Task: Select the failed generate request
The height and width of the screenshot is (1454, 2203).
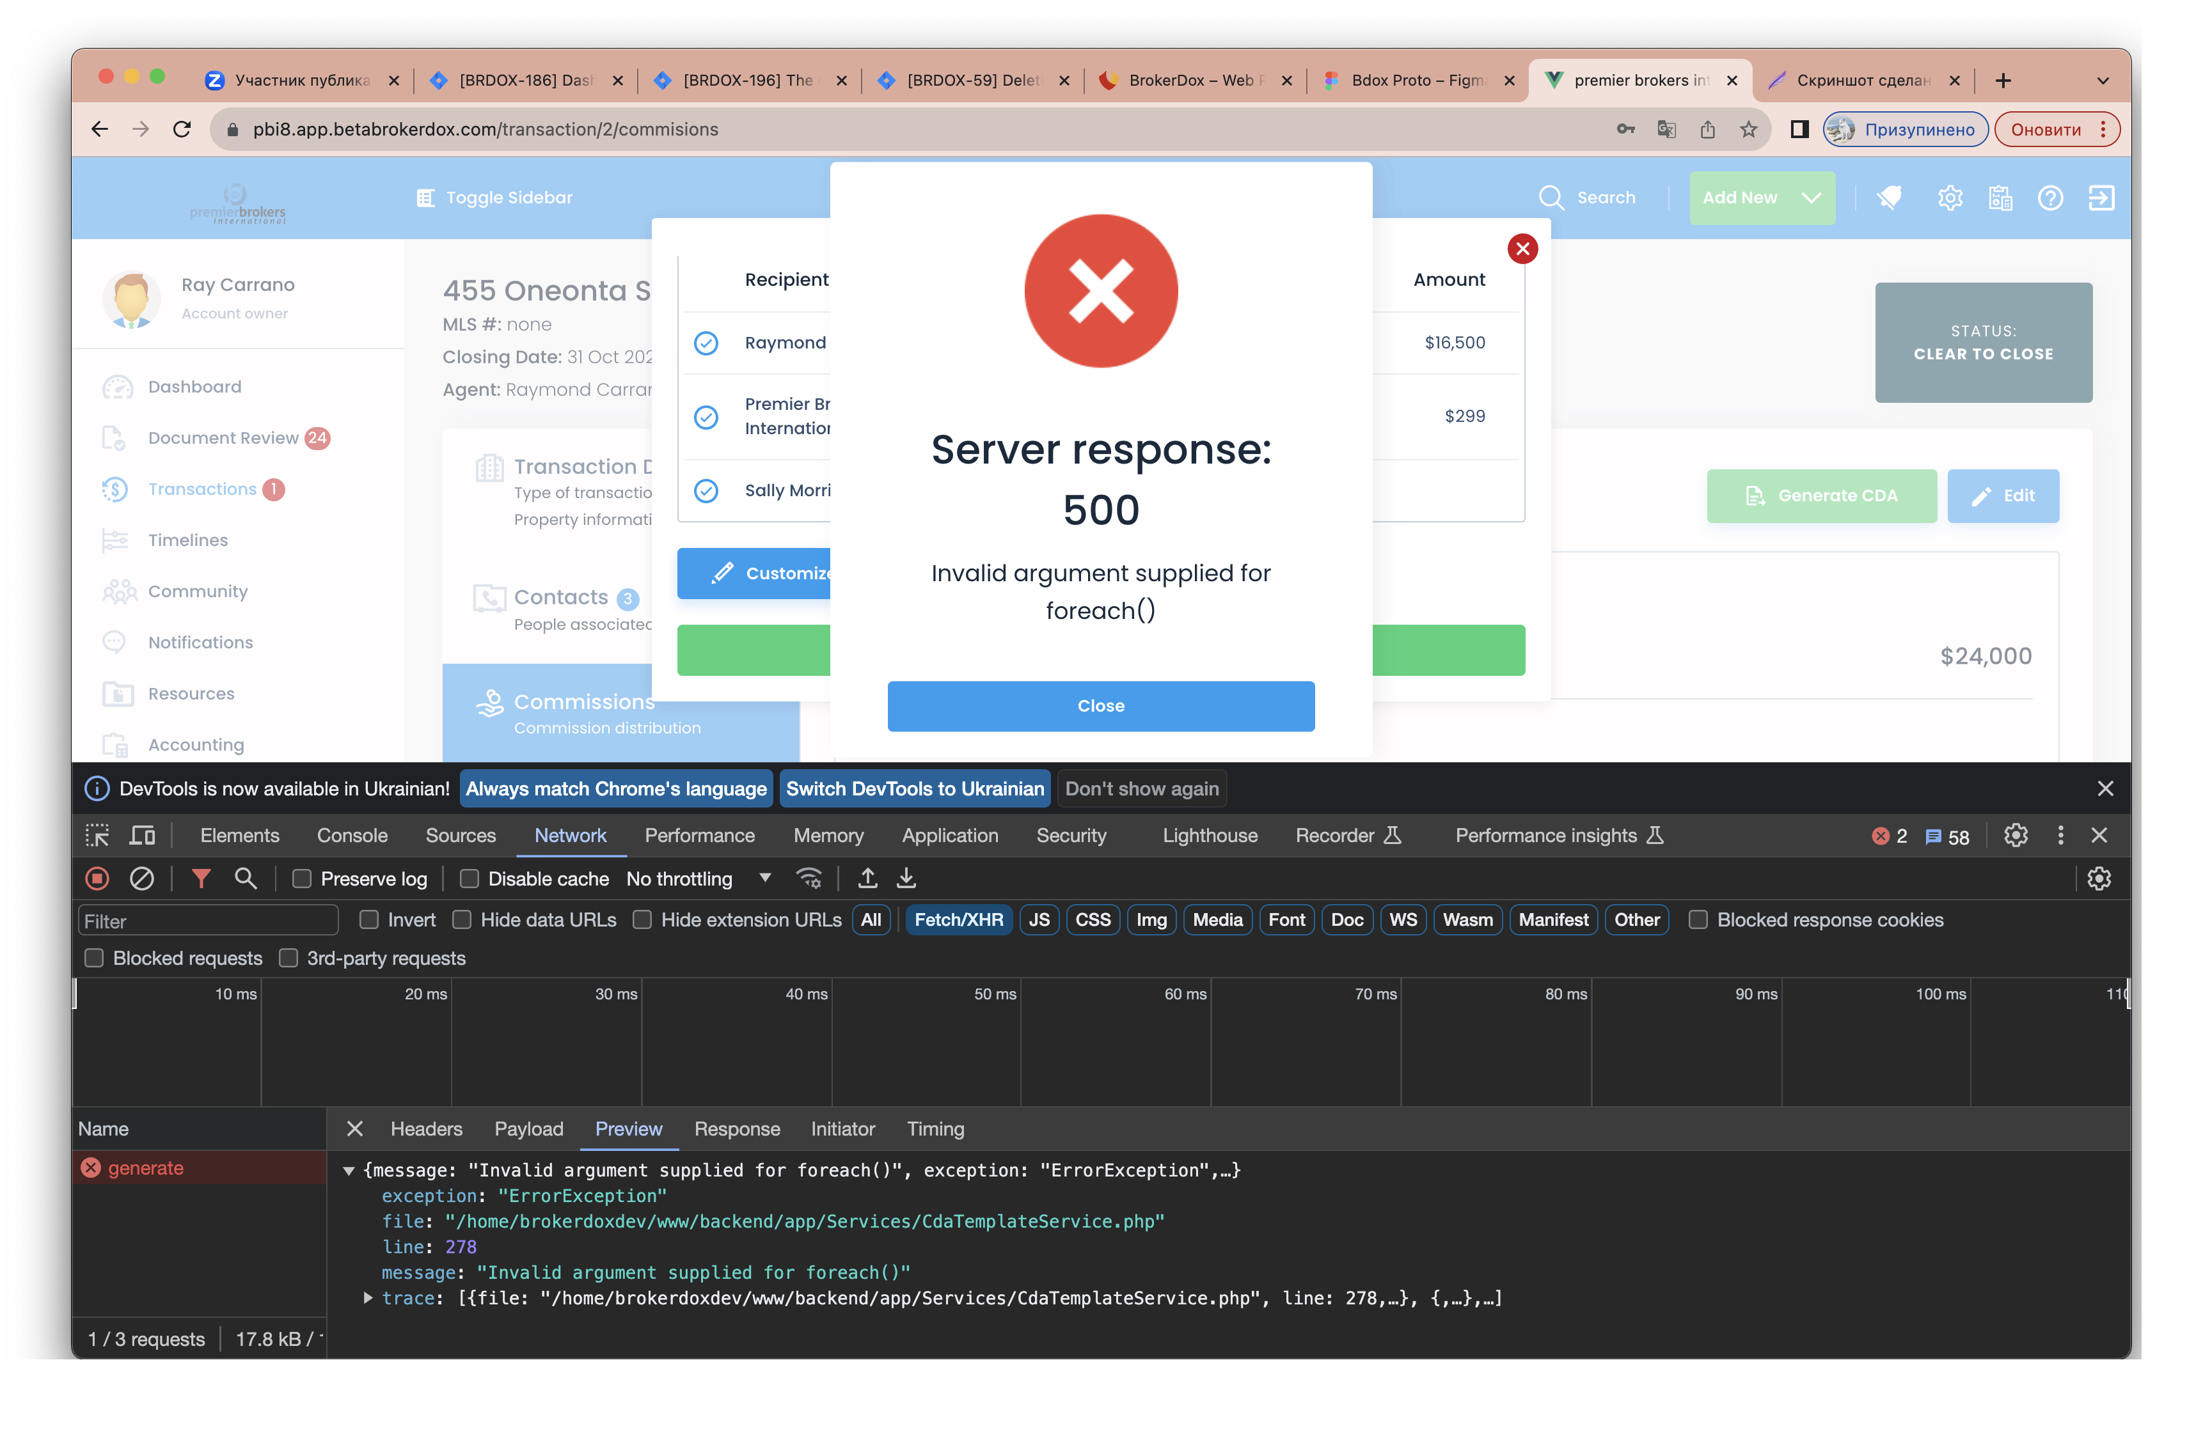Action: [x=200, y=1168]
